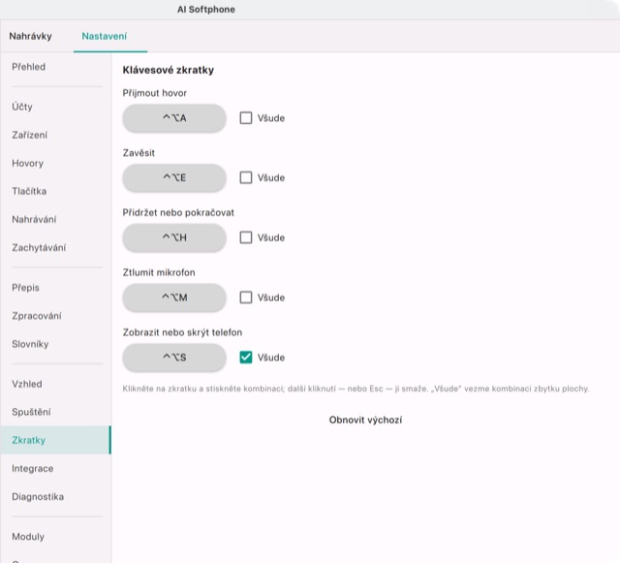Go to Diagnostika settings

[38, 496]
